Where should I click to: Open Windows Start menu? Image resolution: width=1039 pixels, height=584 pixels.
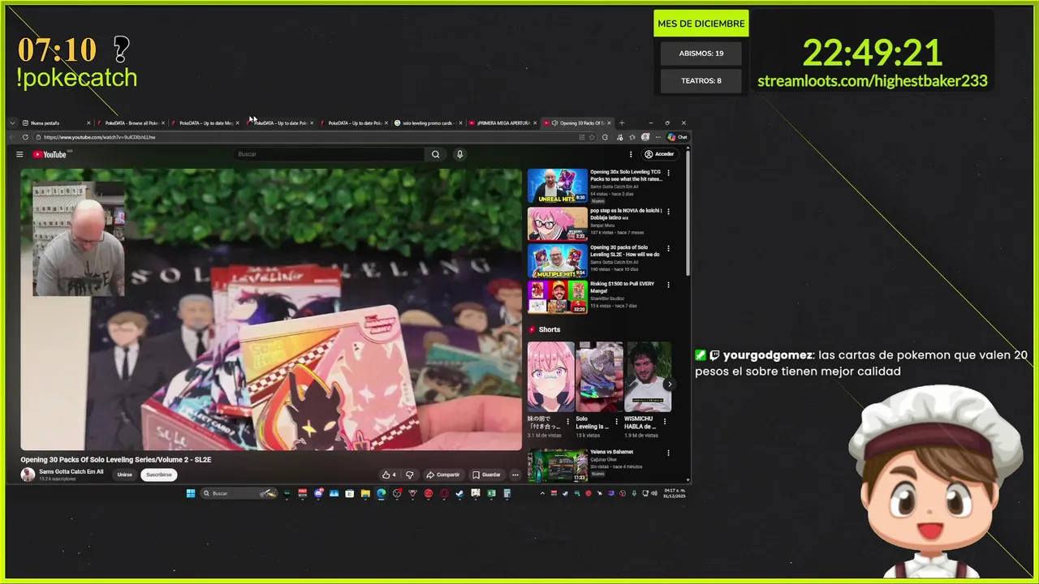pyautogui.click(x=192, y=493)
